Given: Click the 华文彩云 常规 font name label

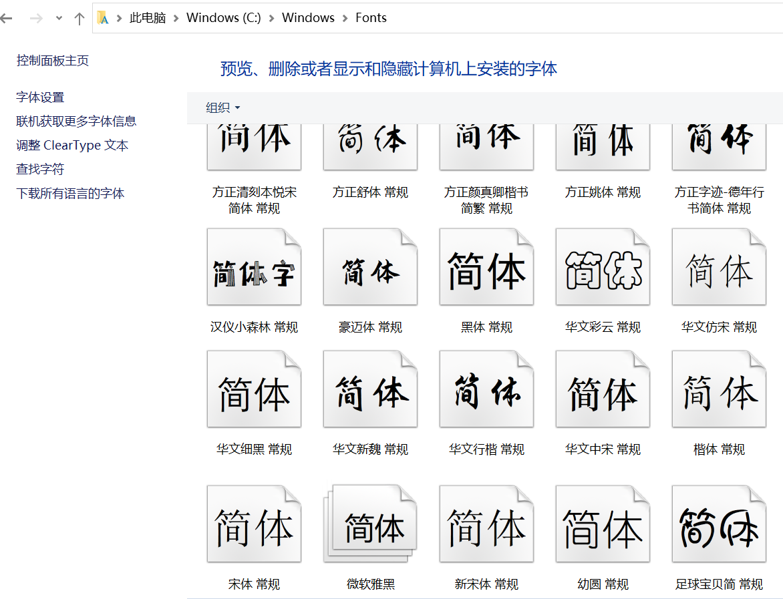Looking at the screenshot, I should (603, 327).
